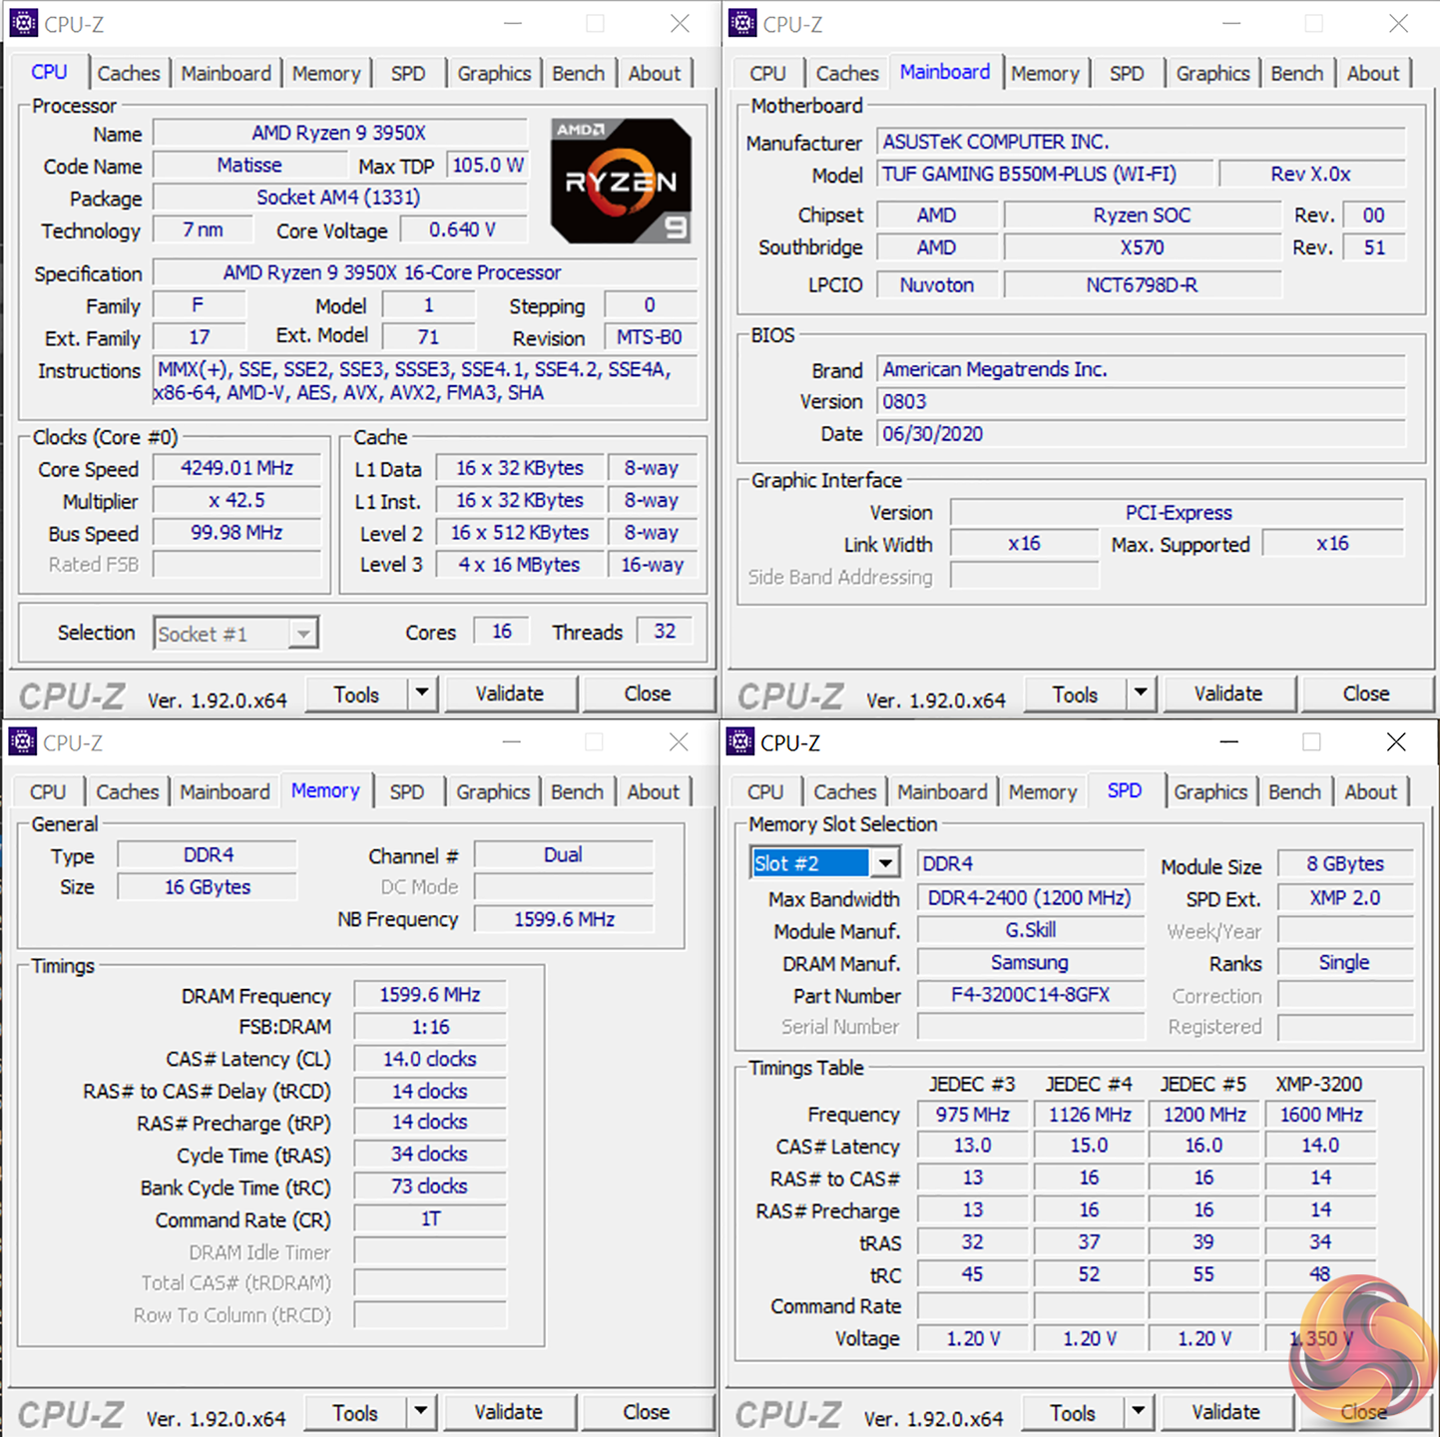
Task: Click Part Number value F4-3200C14-8GFX
Action: (1030, 995)
